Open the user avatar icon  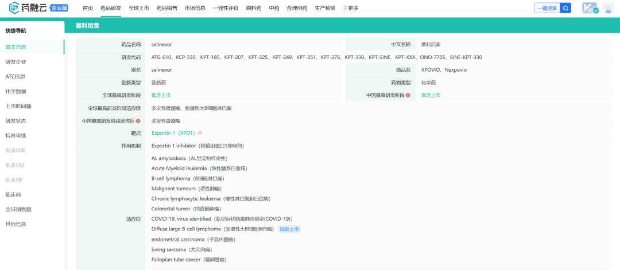[609, 8]
